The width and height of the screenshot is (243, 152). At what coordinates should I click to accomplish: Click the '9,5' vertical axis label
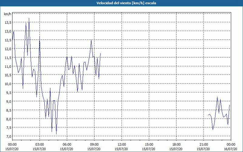[9, 93]
